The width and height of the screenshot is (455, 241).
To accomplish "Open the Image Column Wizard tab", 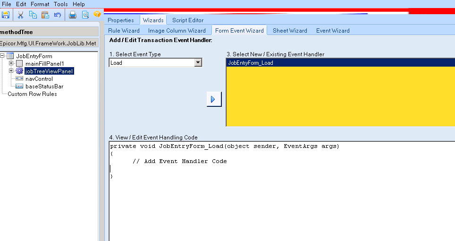I will 177,31.
